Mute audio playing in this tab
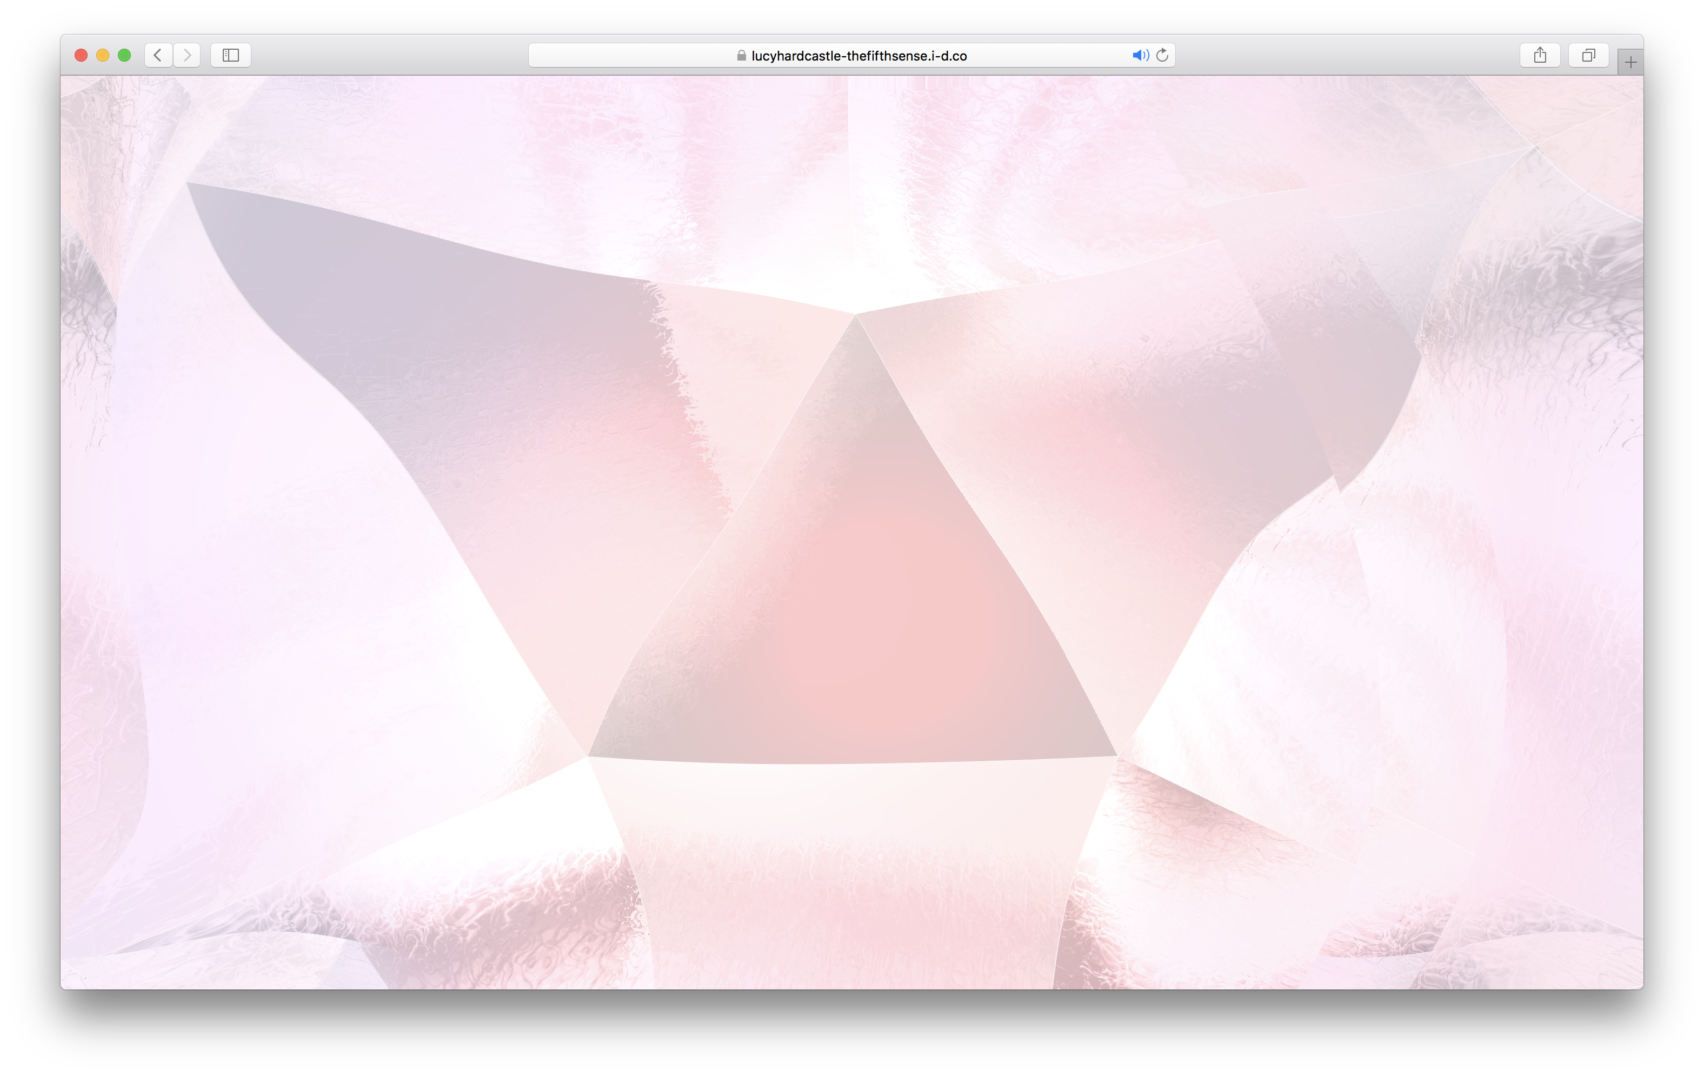Screen dimensions: 1704x1076 tap(1139, 55)
